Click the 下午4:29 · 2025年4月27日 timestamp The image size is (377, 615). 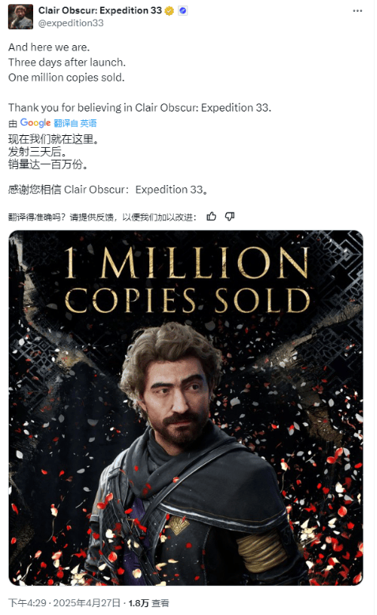(64, 603)
